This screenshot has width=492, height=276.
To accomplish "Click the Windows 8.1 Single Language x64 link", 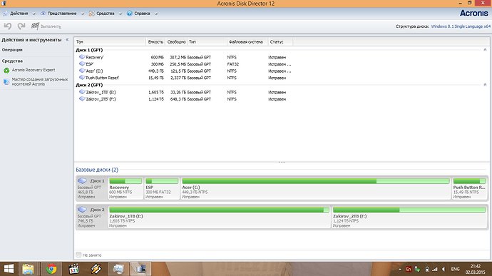I will tap(461, 26).
